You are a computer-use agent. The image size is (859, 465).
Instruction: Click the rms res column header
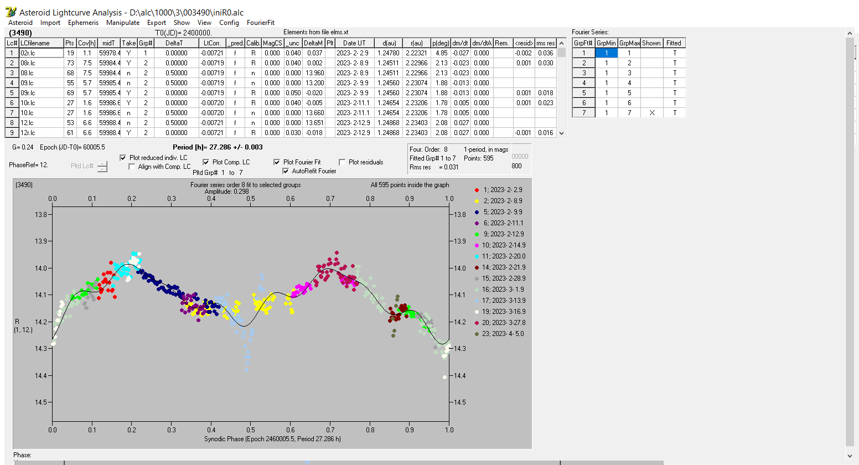coord(545,43)
